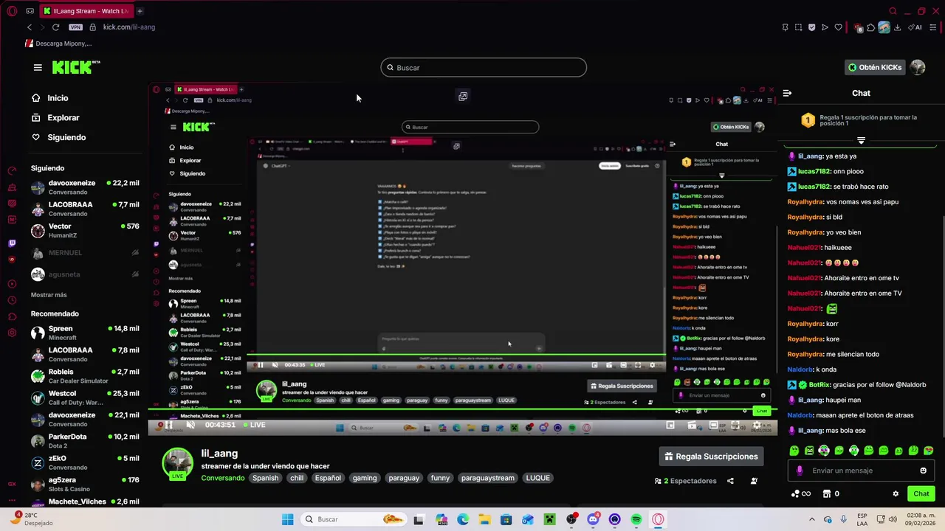Click the LUQUE tag
This screenshot has width=945, height=531.
tap(537, 478)
